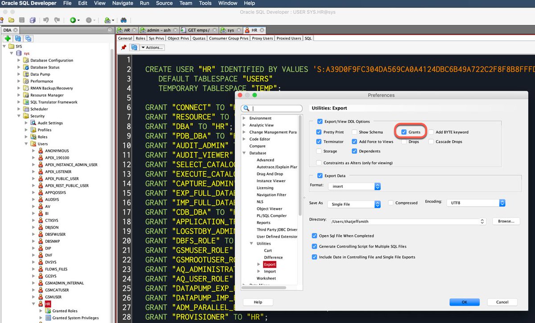The image size is (535, 323).
Task: Click the RMAN Backup/Recovery folder icon
Action: pyautogui.click(x=26, y=88)
